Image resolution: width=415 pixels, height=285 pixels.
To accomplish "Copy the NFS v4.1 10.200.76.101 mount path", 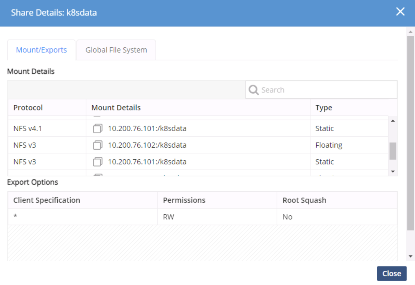I will coord(98,128).
